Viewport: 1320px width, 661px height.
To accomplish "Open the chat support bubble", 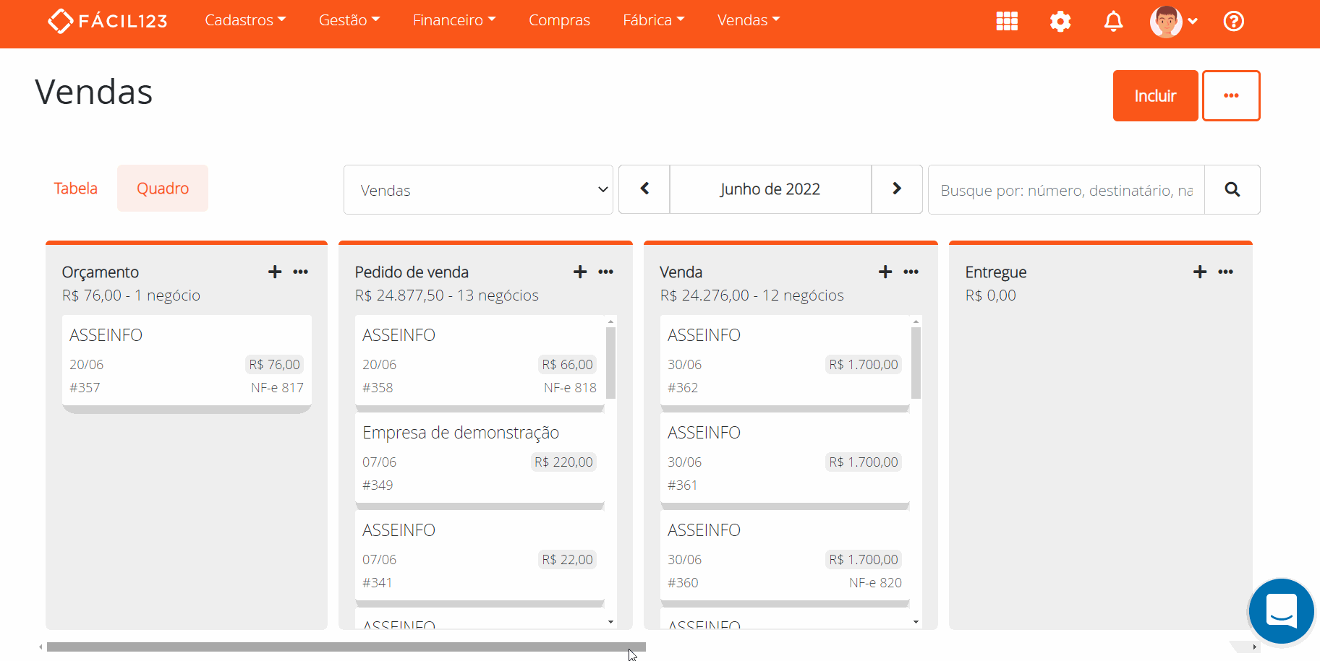I will click(x=1281, y=611).
